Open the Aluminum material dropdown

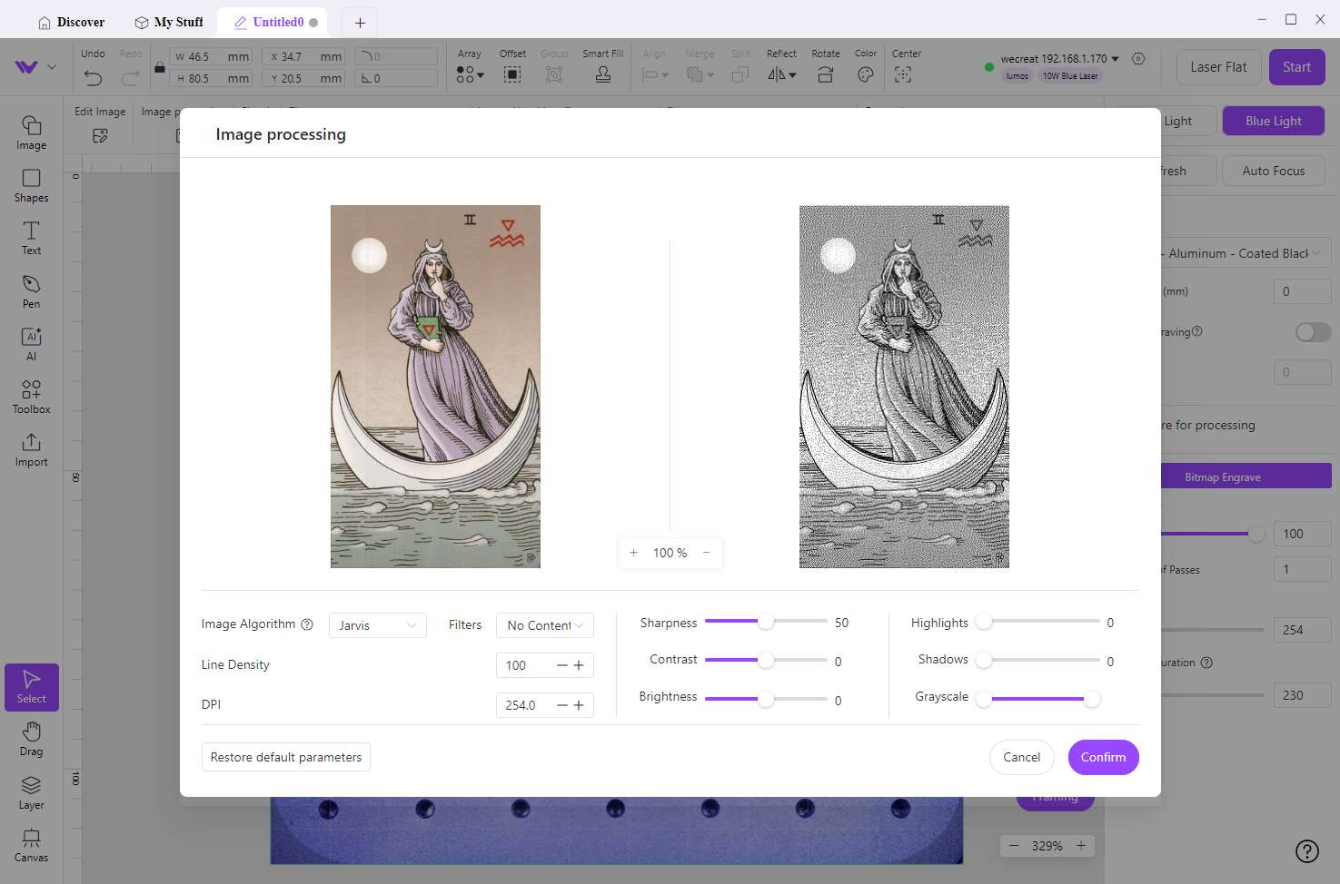pos(1245,253)
